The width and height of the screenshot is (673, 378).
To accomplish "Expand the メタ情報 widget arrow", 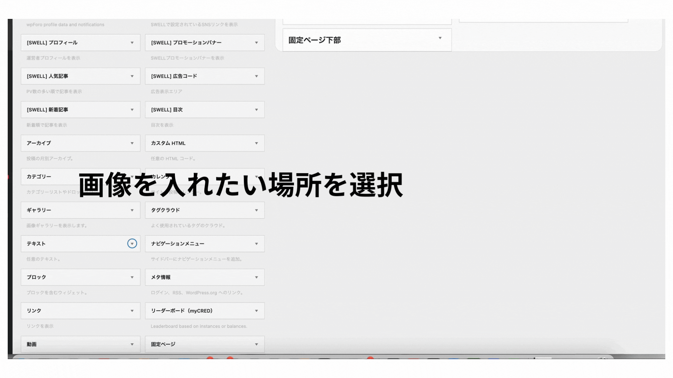I will (257, 277).
